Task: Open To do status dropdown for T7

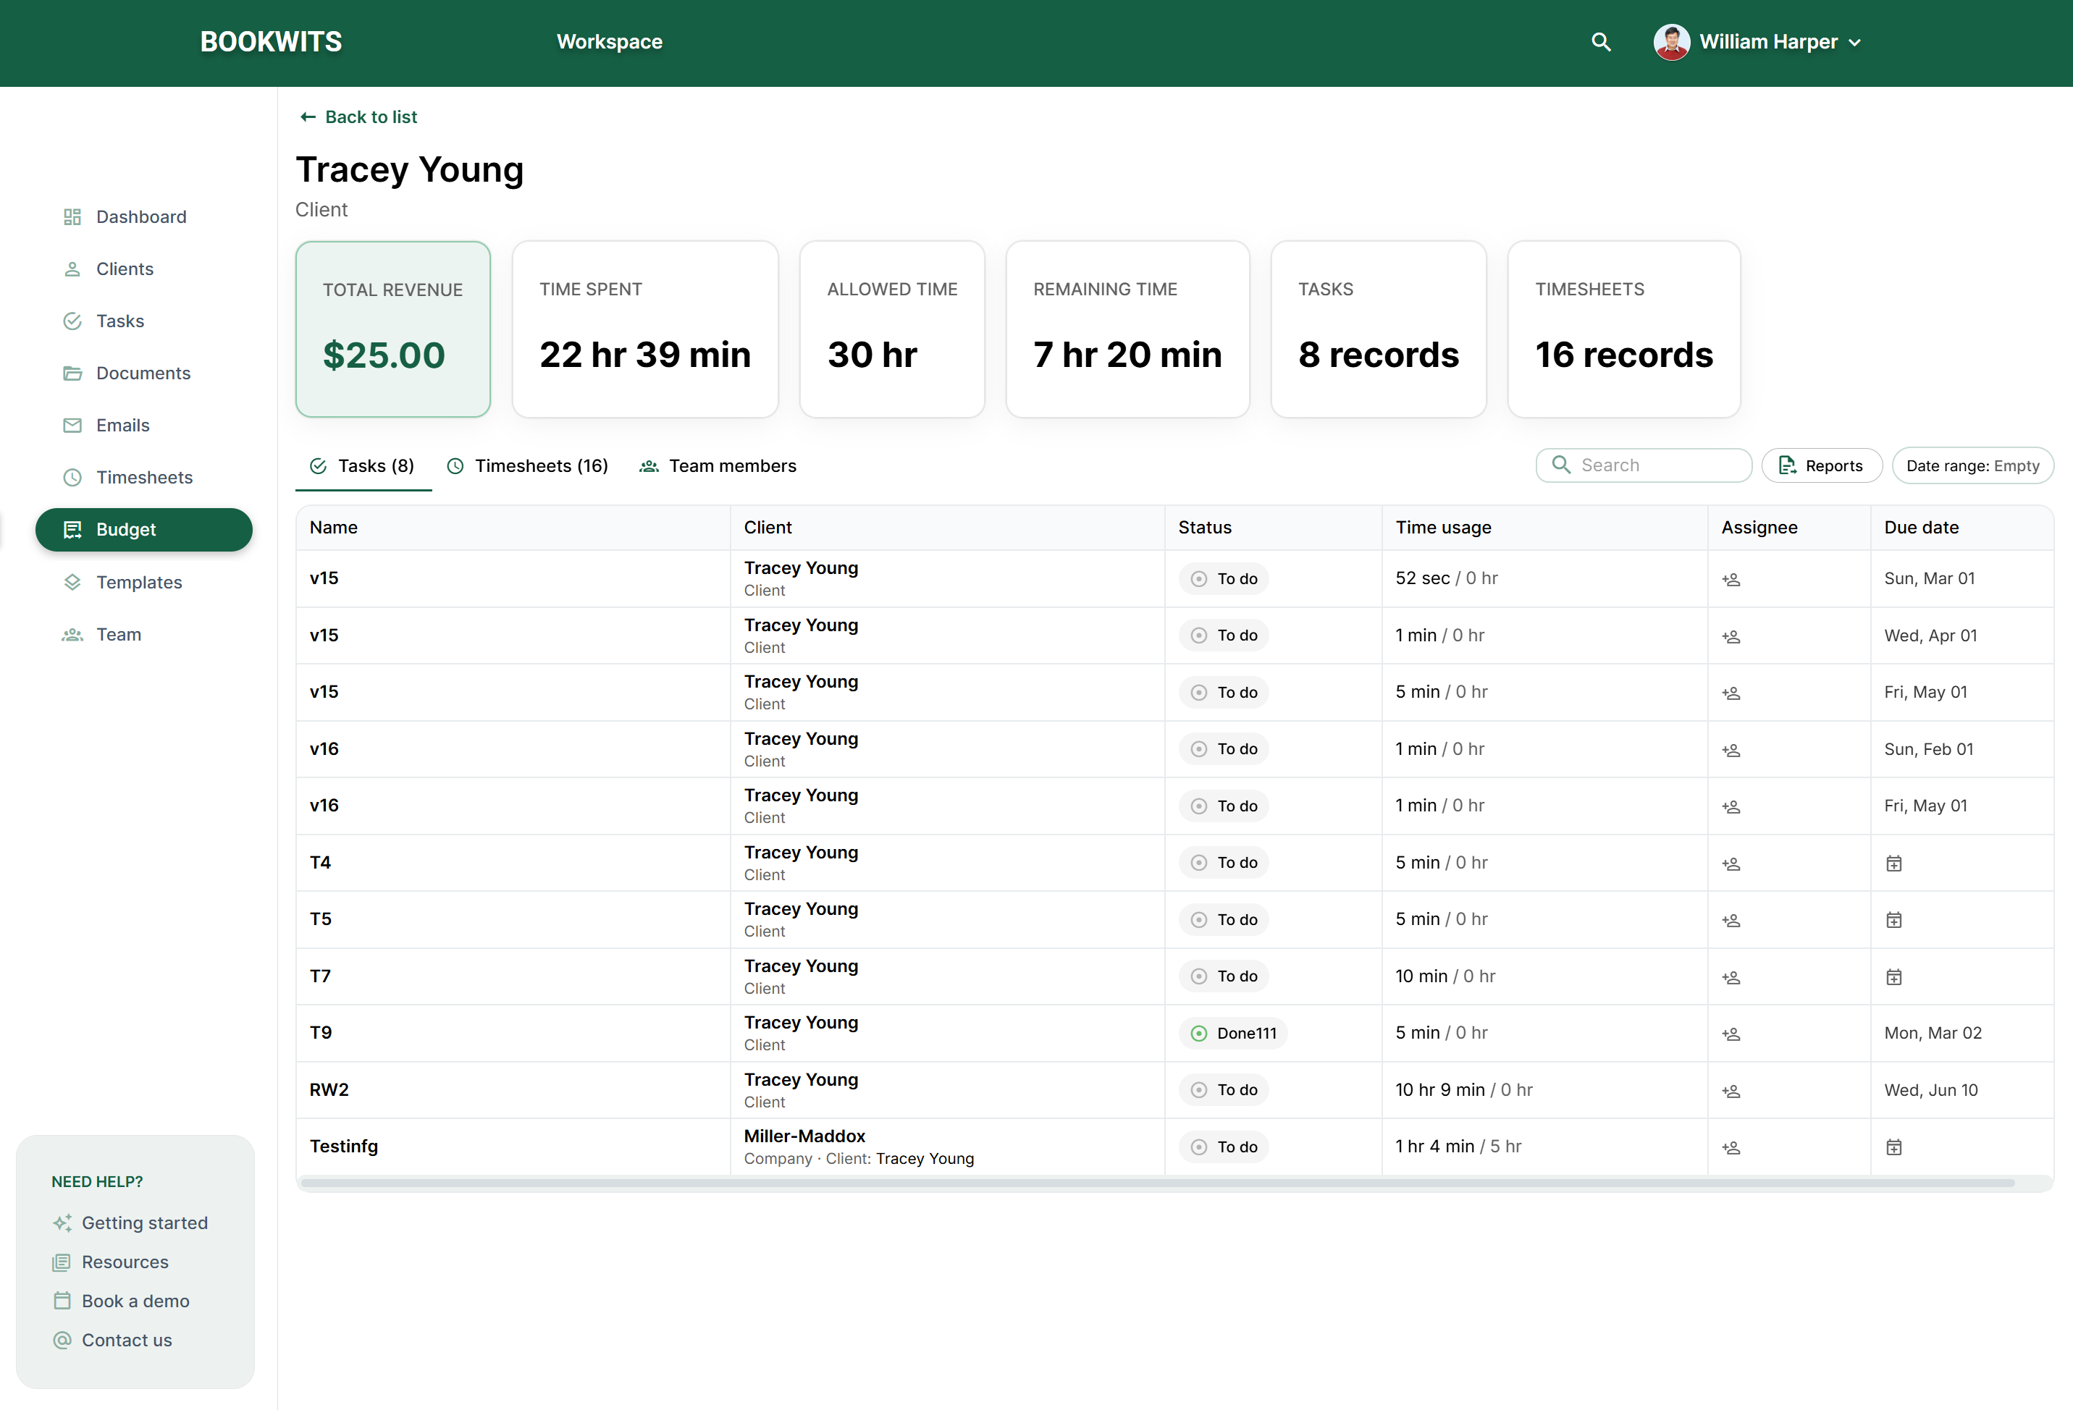Action: pos(1224,976)
